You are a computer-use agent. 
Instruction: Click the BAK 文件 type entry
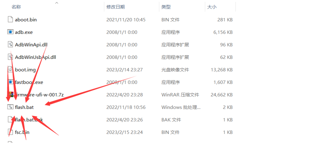pos(171,120)
